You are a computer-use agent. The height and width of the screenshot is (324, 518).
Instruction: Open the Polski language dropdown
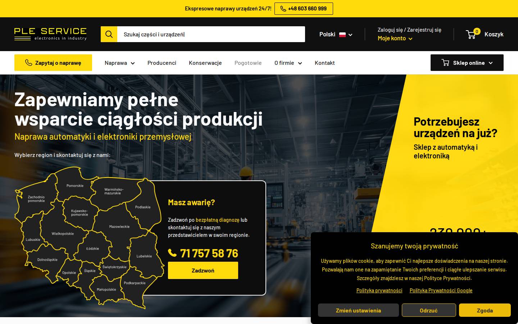[336, 35]
